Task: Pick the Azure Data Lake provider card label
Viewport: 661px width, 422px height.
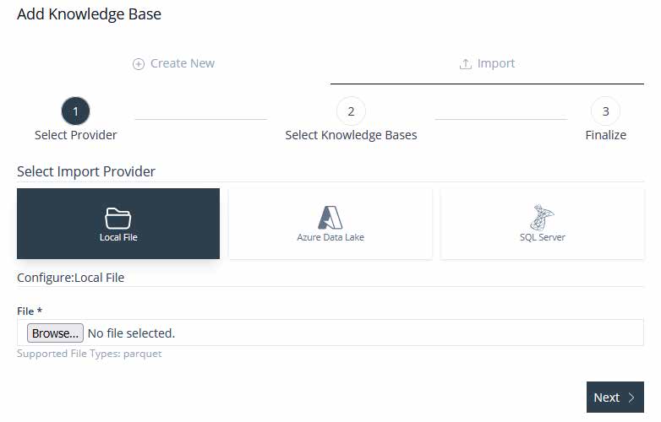Action: click(330, 237)
